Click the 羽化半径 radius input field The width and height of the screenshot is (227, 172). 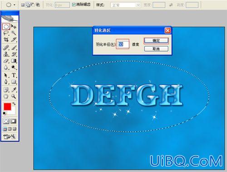(x=123, y=44)
